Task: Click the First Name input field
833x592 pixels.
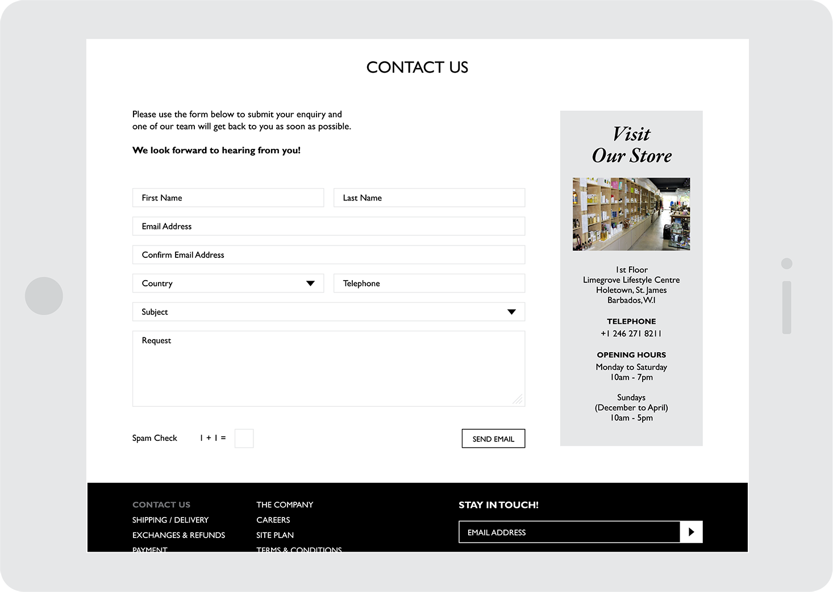Action: pyautogui.click(x=228, y=198)
